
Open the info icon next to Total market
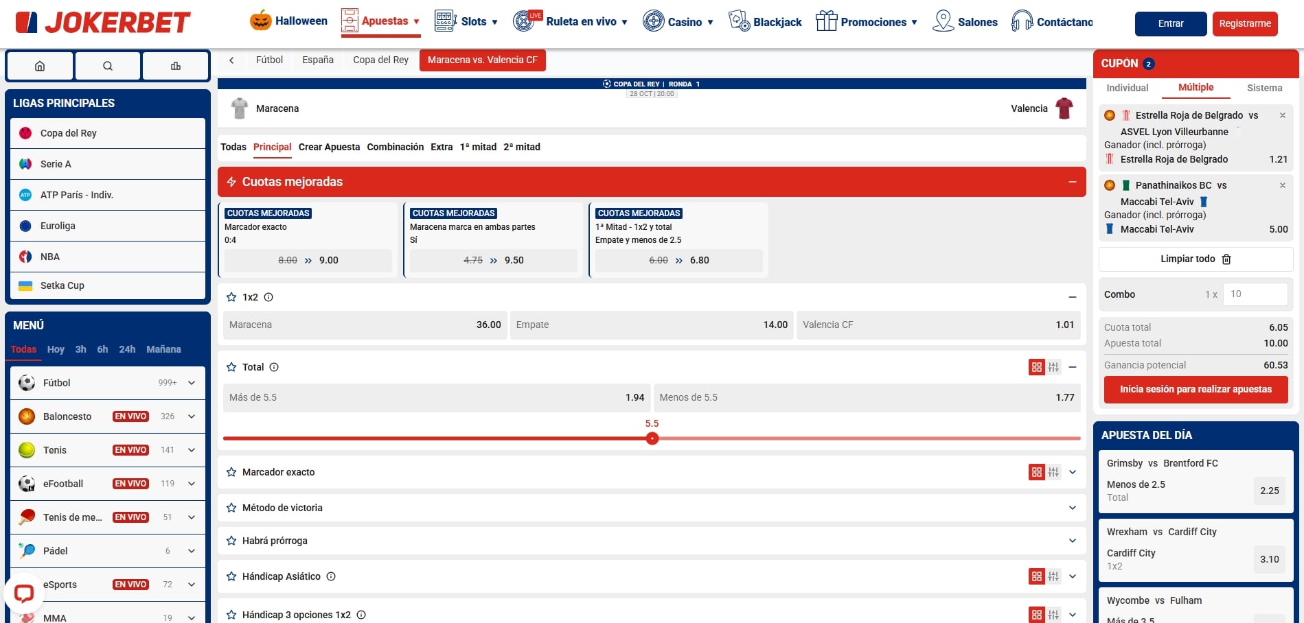tap(273, 367)
